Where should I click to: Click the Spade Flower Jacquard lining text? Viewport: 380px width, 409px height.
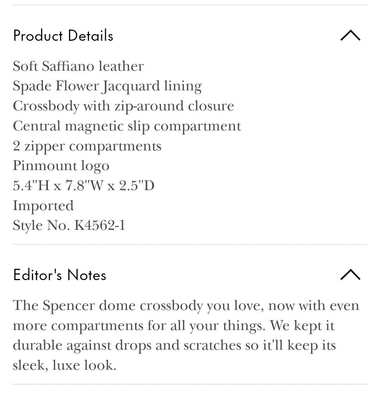click(x=107, y=86)
